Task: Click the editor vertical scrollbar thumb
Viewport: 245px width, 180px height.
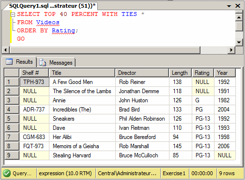Action: pyautogui.click(x=239, y=26)
